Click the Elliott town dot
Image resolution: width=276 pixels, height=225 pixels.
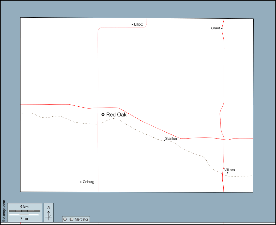click(x=132, y=24)
